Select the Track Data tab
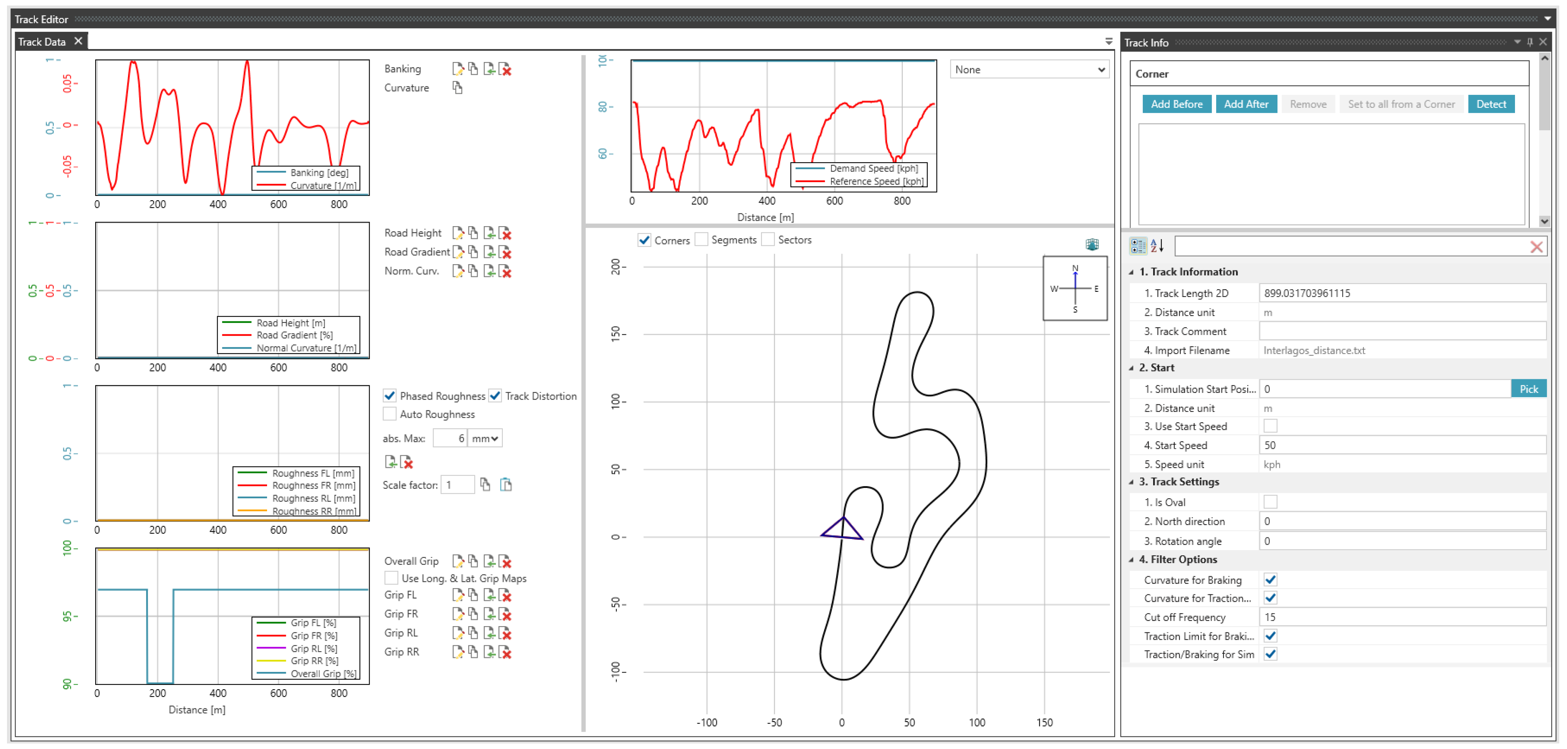The height and width of the screenshot is (749, 1567). click(x=42, y=41)
